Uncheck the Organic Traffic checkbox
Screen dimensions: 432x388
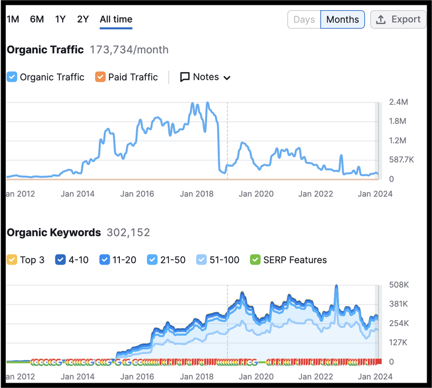(11, 77)
